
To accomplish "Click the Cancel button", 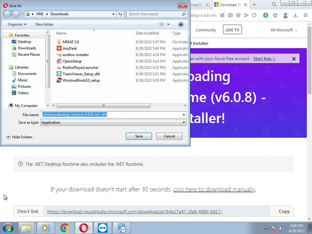I will [169, 136].
